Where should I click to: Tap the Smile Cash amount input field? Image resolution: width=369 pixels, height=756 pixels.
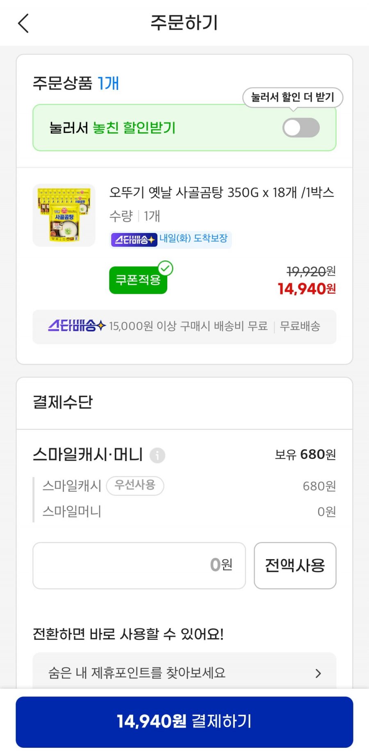(139, 565)
